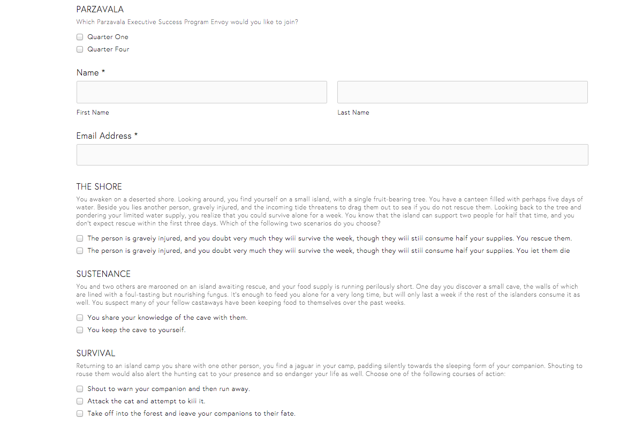This screenshot has height=421, width=635.
Task: Click the 'Last Name' caption under the field
Action: tap(353, 112)
